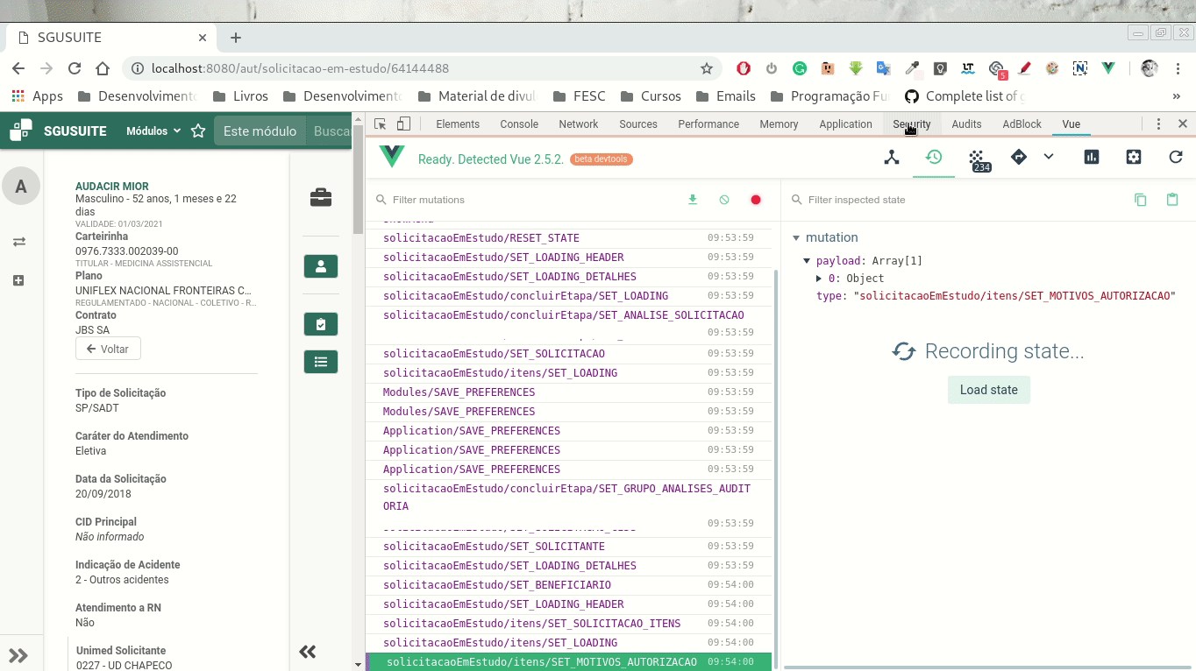1196x671 pixels.
Task: Switch to the Sources devtools tab
Action: point(638,124)
